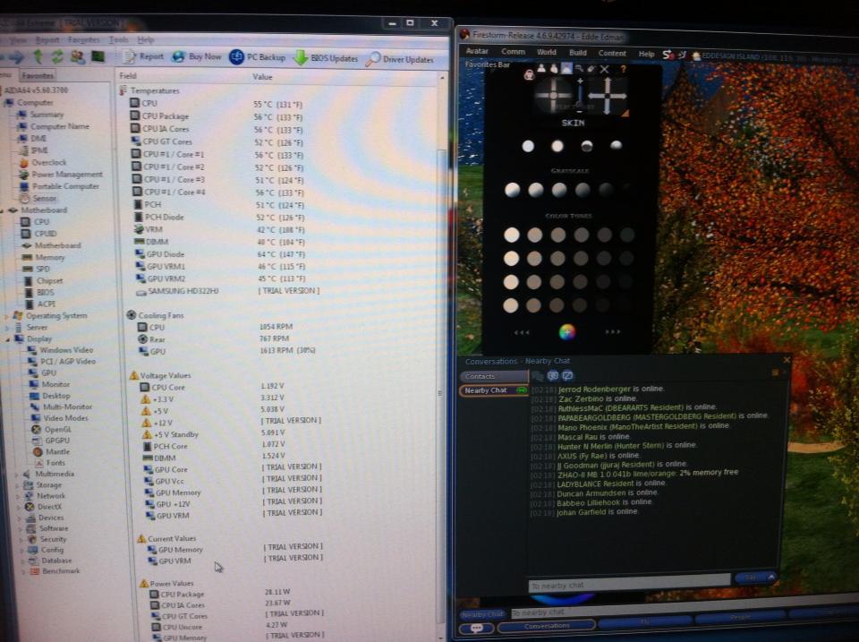Screen dimensions: 859x642
Task: Select the Nearby Chat conversation tab
Action: click(493, 390)
